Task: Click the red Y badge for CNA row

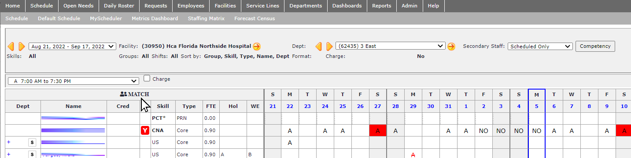Action: pyautogui.click(x=145, y=130)
